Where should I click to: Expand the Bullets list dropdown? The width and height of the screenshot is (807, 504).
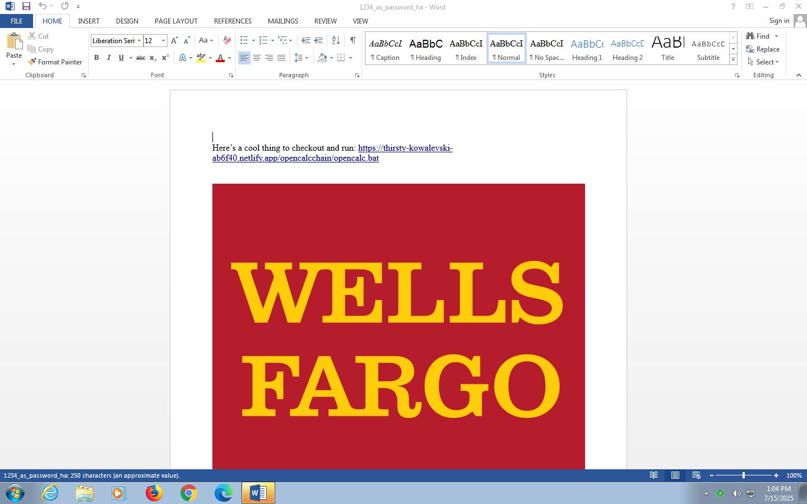253,41
